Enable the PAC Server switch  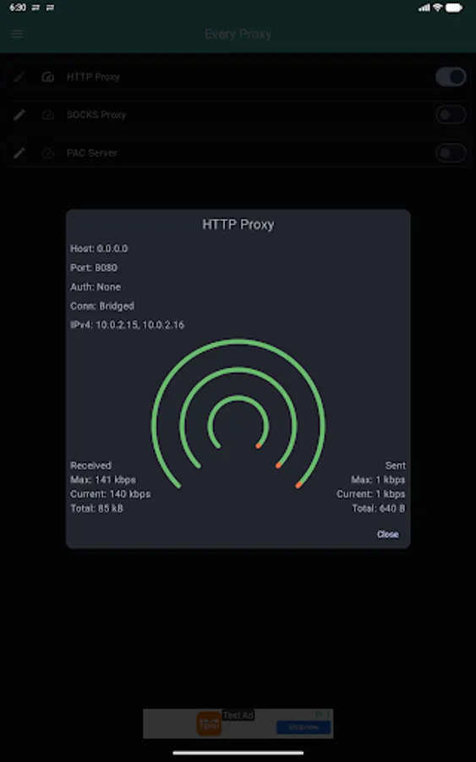(x=451, y=153)
